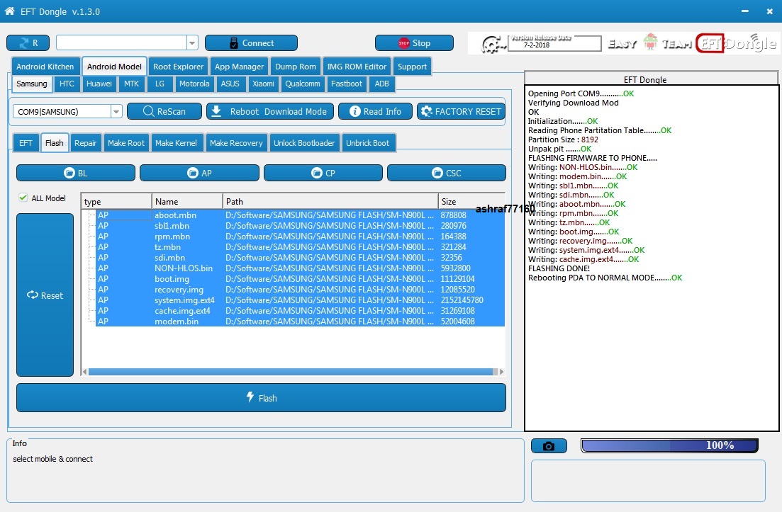
Task: Open the empty device combo box arrow
Action: [192, 42]
